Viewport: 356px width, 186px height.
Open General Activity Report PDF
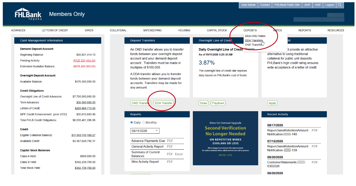tap(170, 147)
